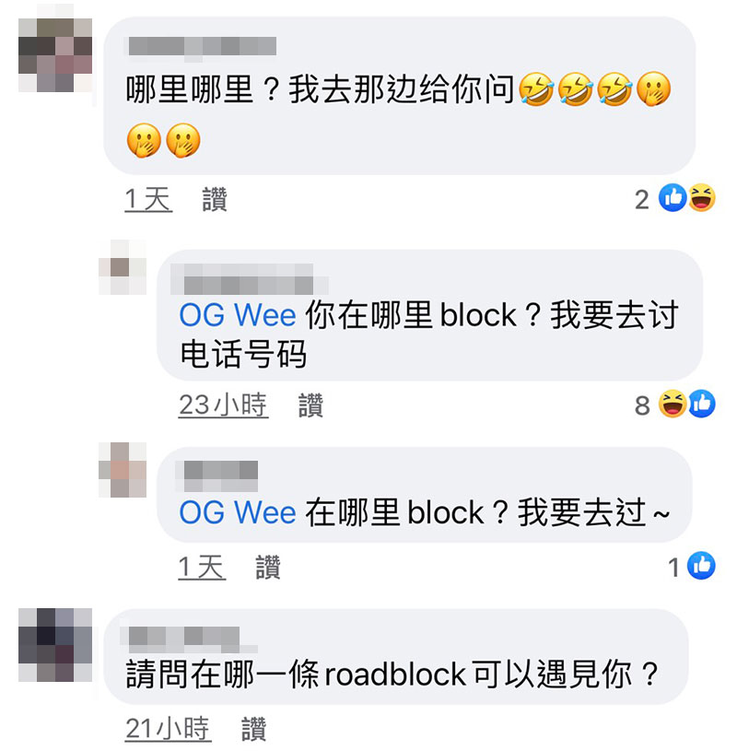This screenshot has height=751, width=737.
Task: Click the laughing reaction icon beside count 8
Action: click(x=673, y=404)
